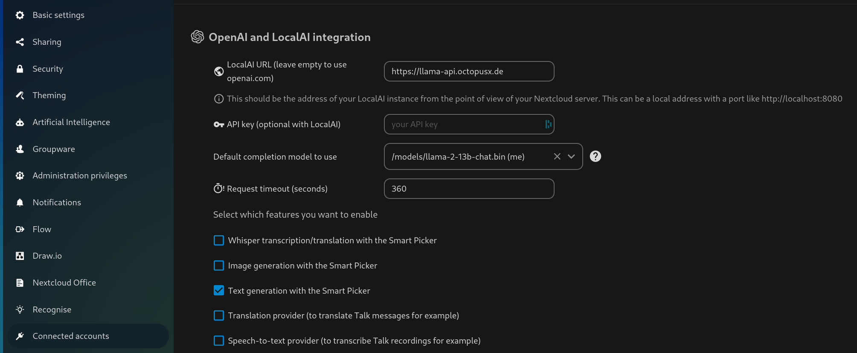
Task: Open Administration privileges settings
Action: tap(88, 175)
